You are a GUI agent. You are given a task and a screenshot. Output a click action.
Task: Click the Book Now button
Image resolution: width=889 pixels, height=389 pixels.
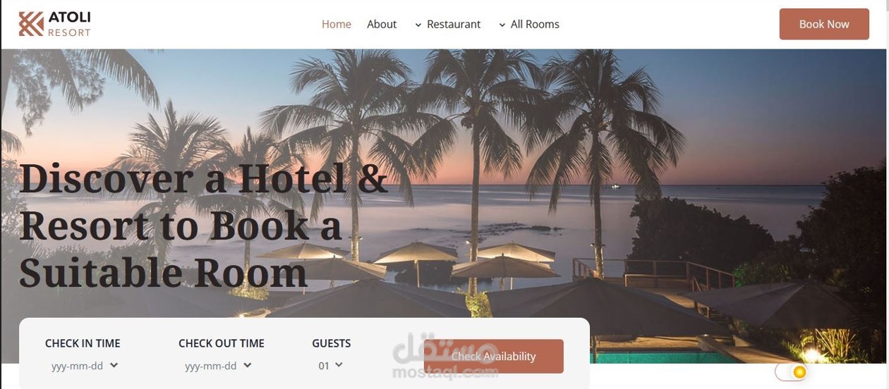[x=824, y=24]
